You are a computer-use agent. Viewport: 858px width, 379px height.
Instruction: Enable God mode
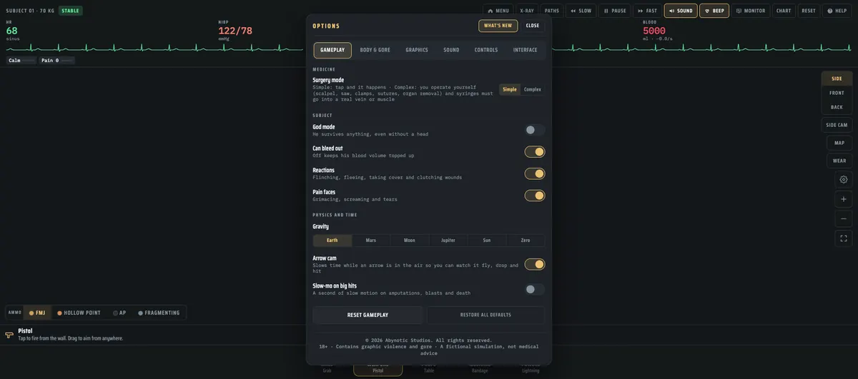click(535, 130)
